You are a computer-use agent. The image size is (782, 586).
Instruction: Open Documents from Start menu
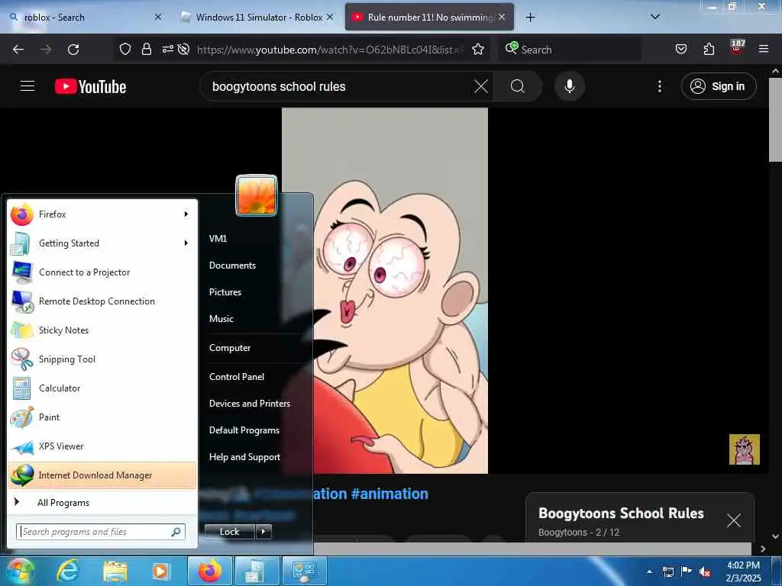(232, 266)
